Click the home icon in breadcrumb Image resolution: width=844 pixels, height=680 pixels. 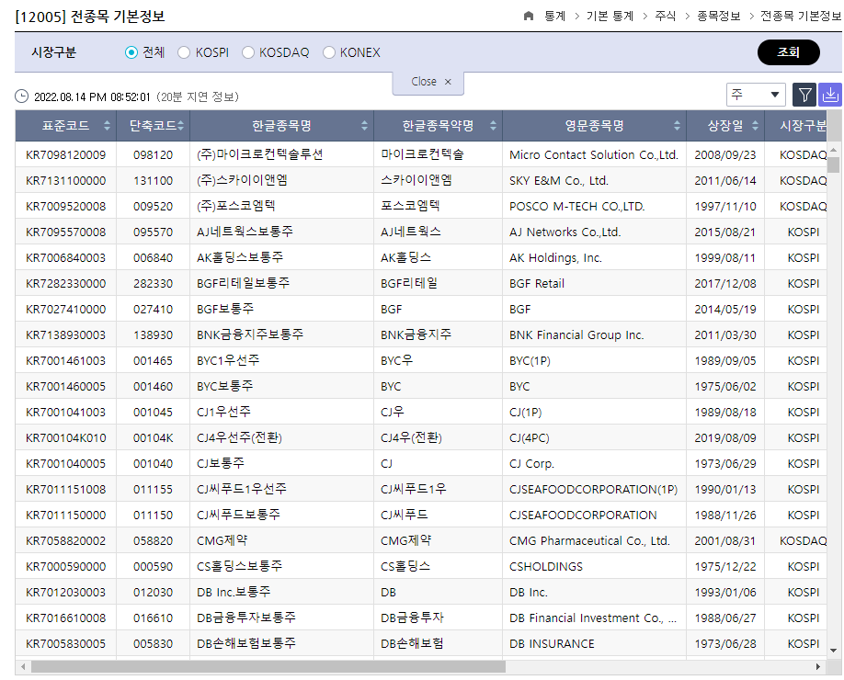(x=528, y=17)
